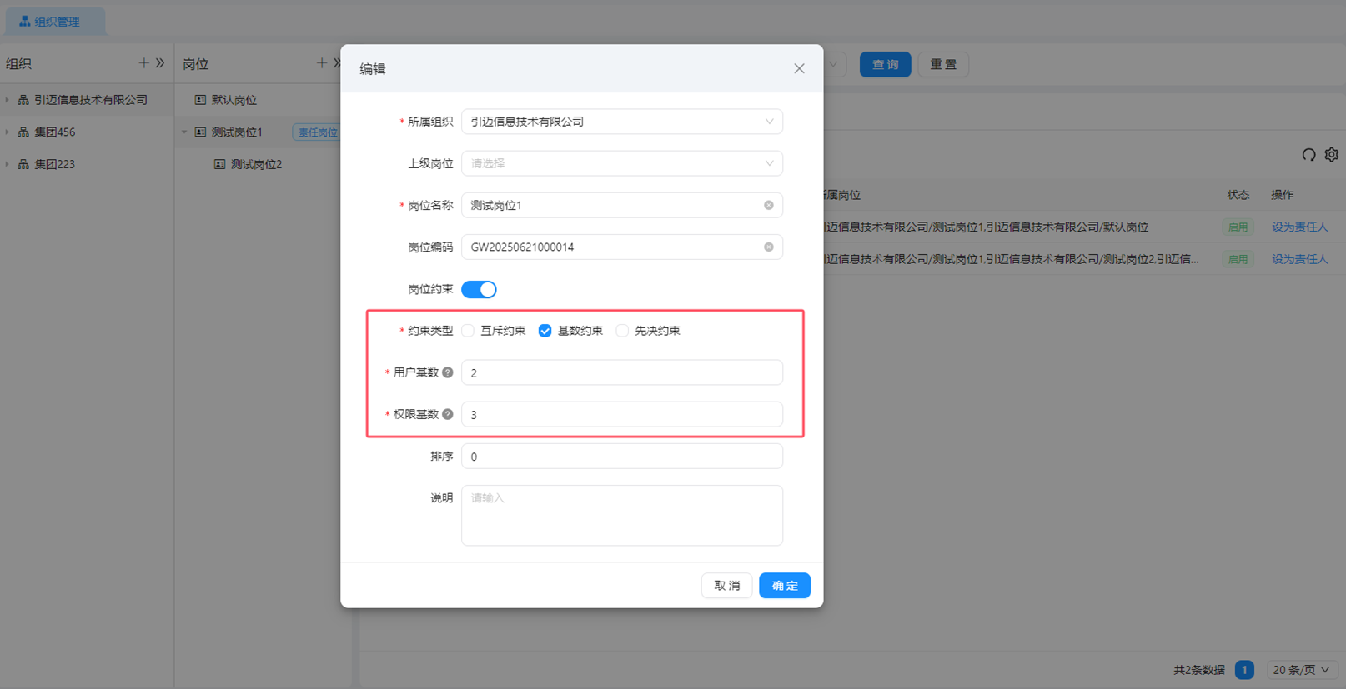Click the 排序 input field
The height and width of the screenshot is (689, 1346).
tap(622, 457)
